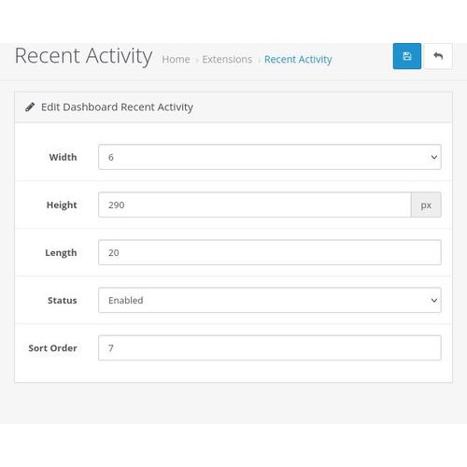
Task: Click the Status field label
Action: 63,301
